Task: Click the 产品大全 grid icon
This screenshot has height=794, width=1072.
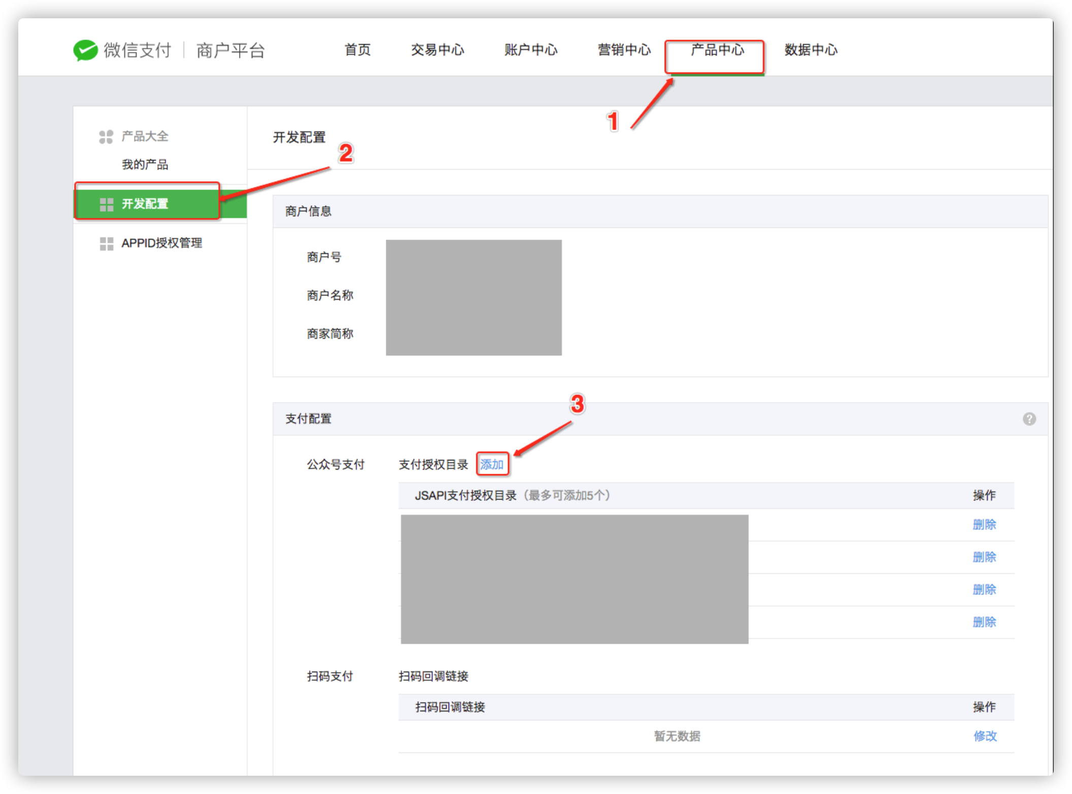Action: pos(106,137)
